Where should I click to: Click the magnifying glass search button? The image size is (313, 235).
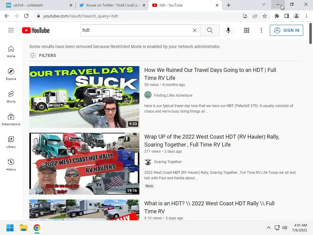click(x=210, y=30)
